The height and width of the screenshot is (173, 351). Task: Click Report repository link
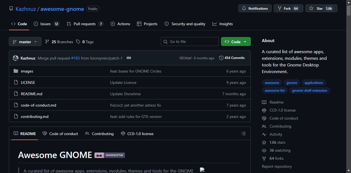point(277,166)
